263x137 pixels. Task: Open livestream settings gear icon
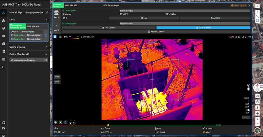(239, 37)
